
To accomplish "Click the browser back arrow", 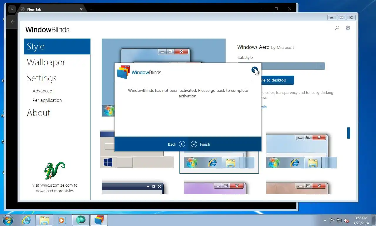I will 12,22.
